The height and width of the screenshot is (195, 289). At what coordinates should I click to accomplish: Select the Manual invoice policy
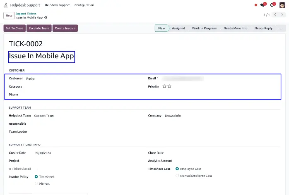point(36,183)
